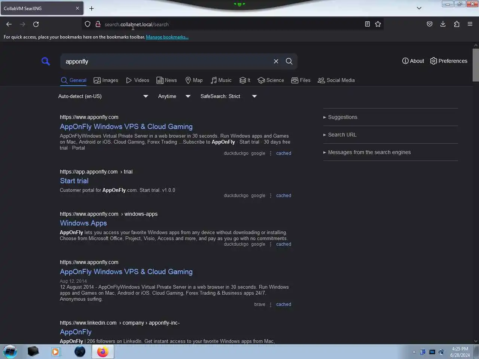The image size is (479, 359).
Task: Expand the Search URL section
Action: point(340,135)
